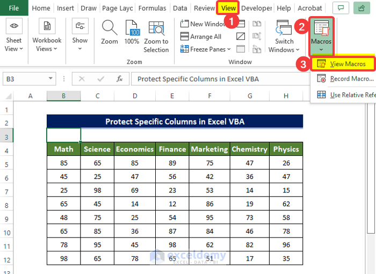Viewport: 376px width, 274px height.
Task: Switch to the Home tab
Action: pyautogui.click(x=41, y=8)
